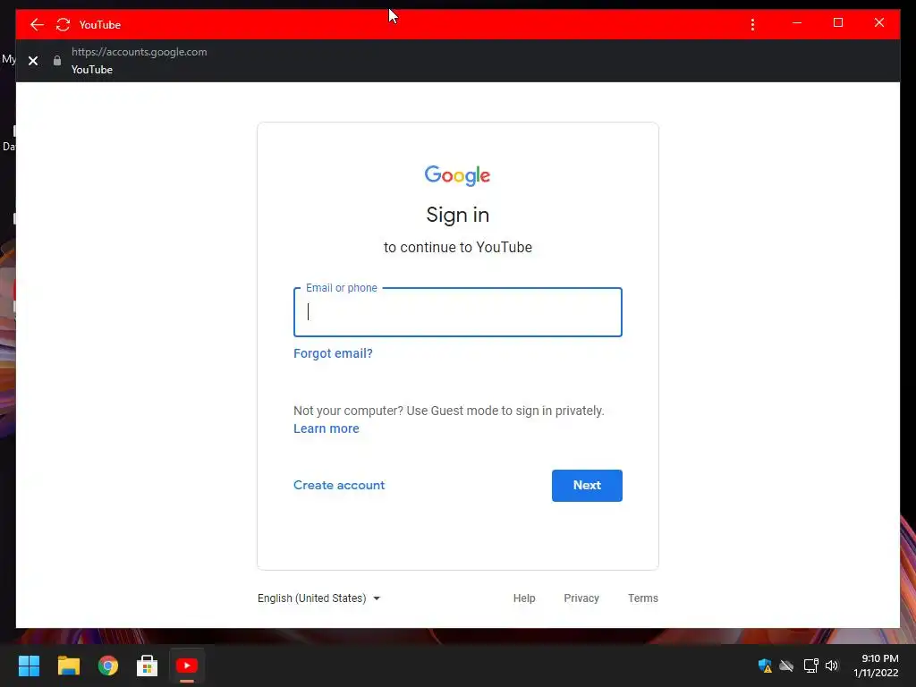The height and width of the screenshot is (687, 916).
Task: Go back using the title bar arrow
Action: 37,24
